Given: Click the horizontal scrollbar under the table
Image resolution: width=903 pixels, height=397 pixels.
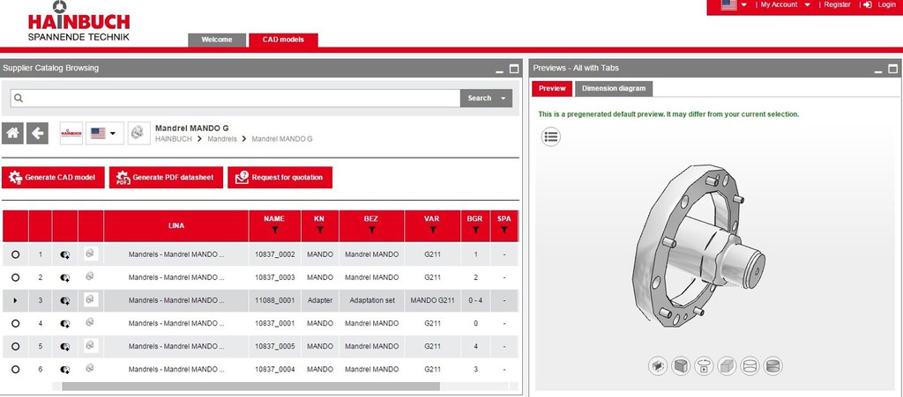Looking at the screenshot, I should point(250,386).
